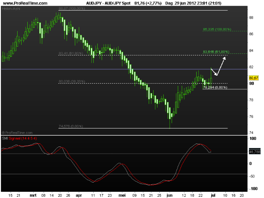Click the 76 price axis value
The width and height of the screenshot is (264, 198).
[x=251, y=117]
